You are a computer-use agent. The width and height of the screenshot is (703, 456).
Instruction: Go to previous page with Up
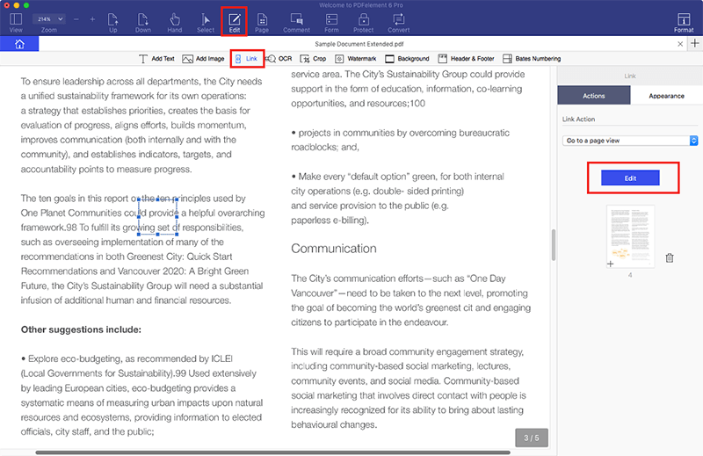click(x=113, y=23)
